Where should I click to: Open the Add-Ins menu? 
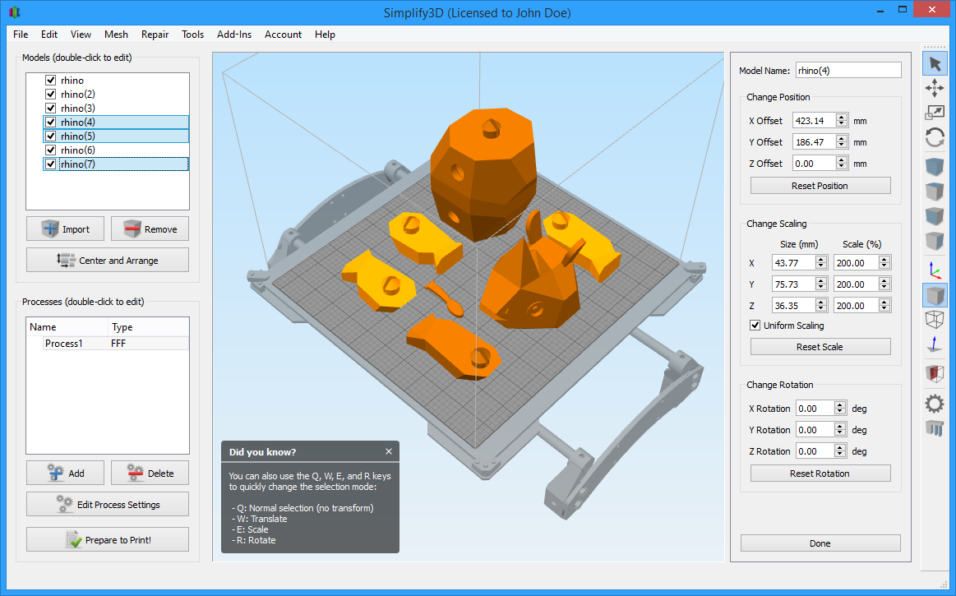tap(234, 35)
